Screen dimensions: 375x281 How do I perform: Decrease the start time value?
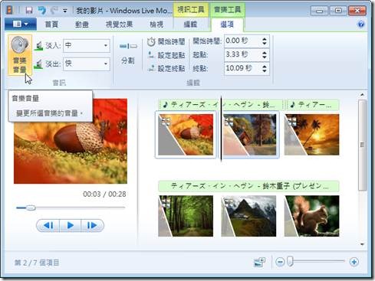pyautogui.click(x=265, y=44)
